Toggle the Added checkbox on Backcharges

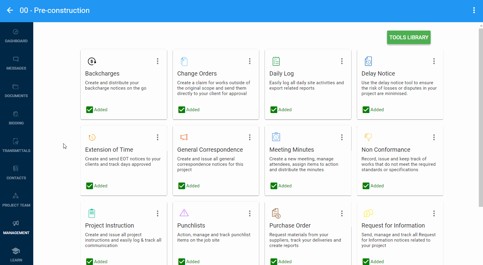pyautogui.click(x=90, y=110)
